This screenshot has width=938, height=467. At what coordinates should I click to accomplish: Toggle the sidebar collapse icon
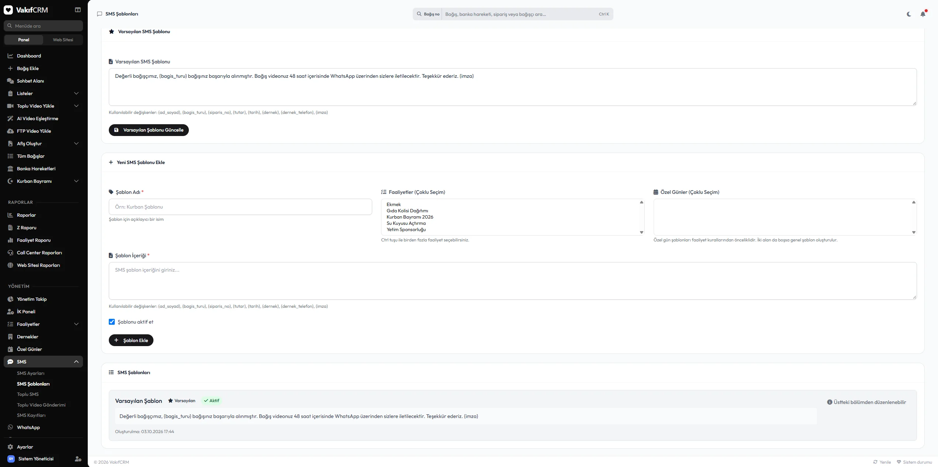pyautogui.click(x=78, y=10)
